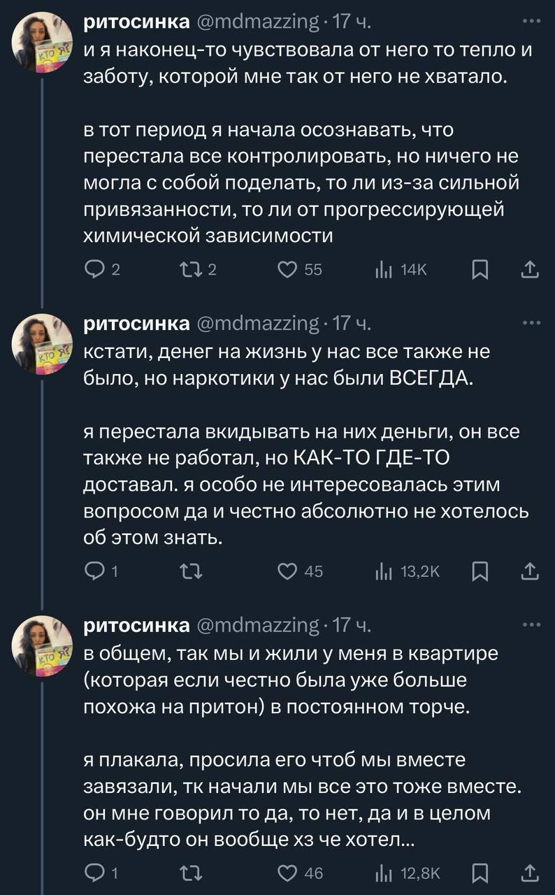This screenshot has width=555, height=895.
Task: Retweet the tweet with 45 likes
Action: pos(188,571)
